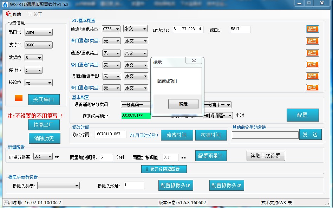Screen dimensions: 333x208
Task: Open 备用通道1类型 水文 dropdown
Action: pyautogui.click(x=136, y=41)
